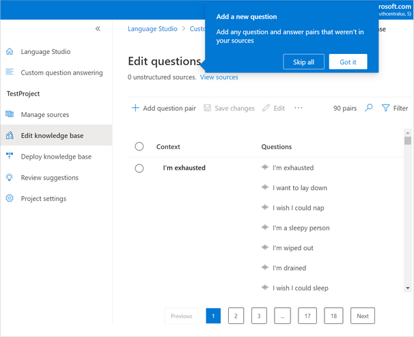Click question text I'm drained

click(x=290, y=268)
